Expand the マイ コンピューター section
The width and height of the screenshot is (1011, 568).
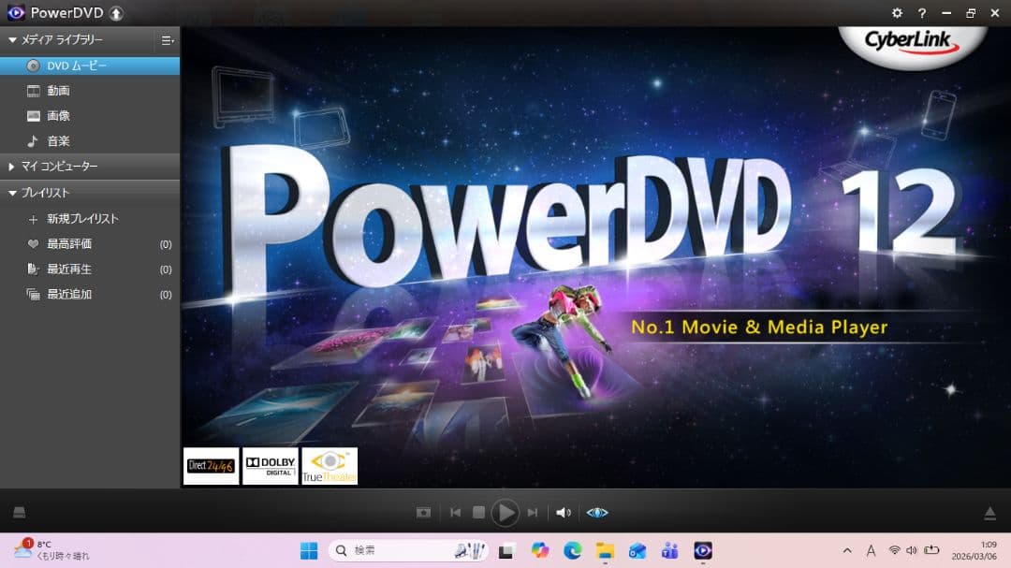click(x=11, y=167)
